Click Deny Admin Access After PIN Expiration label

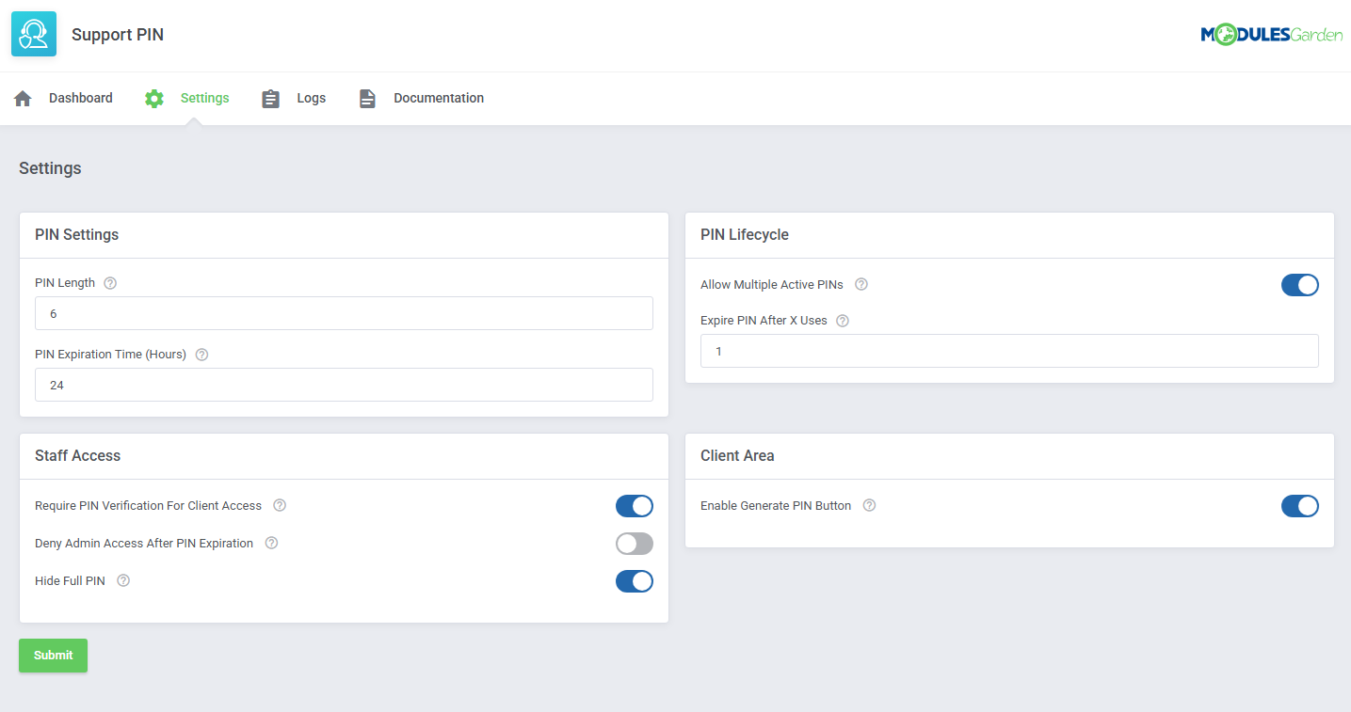coord(144,544)
